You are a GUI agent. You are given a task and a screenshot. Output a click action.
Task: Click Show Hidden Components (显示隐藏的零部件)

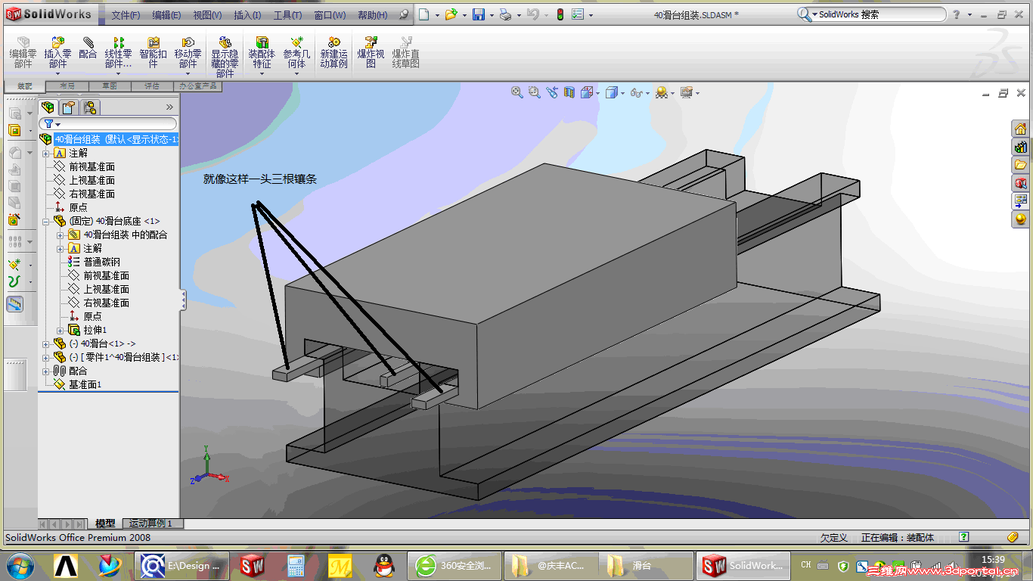click(x=225, y=57)
